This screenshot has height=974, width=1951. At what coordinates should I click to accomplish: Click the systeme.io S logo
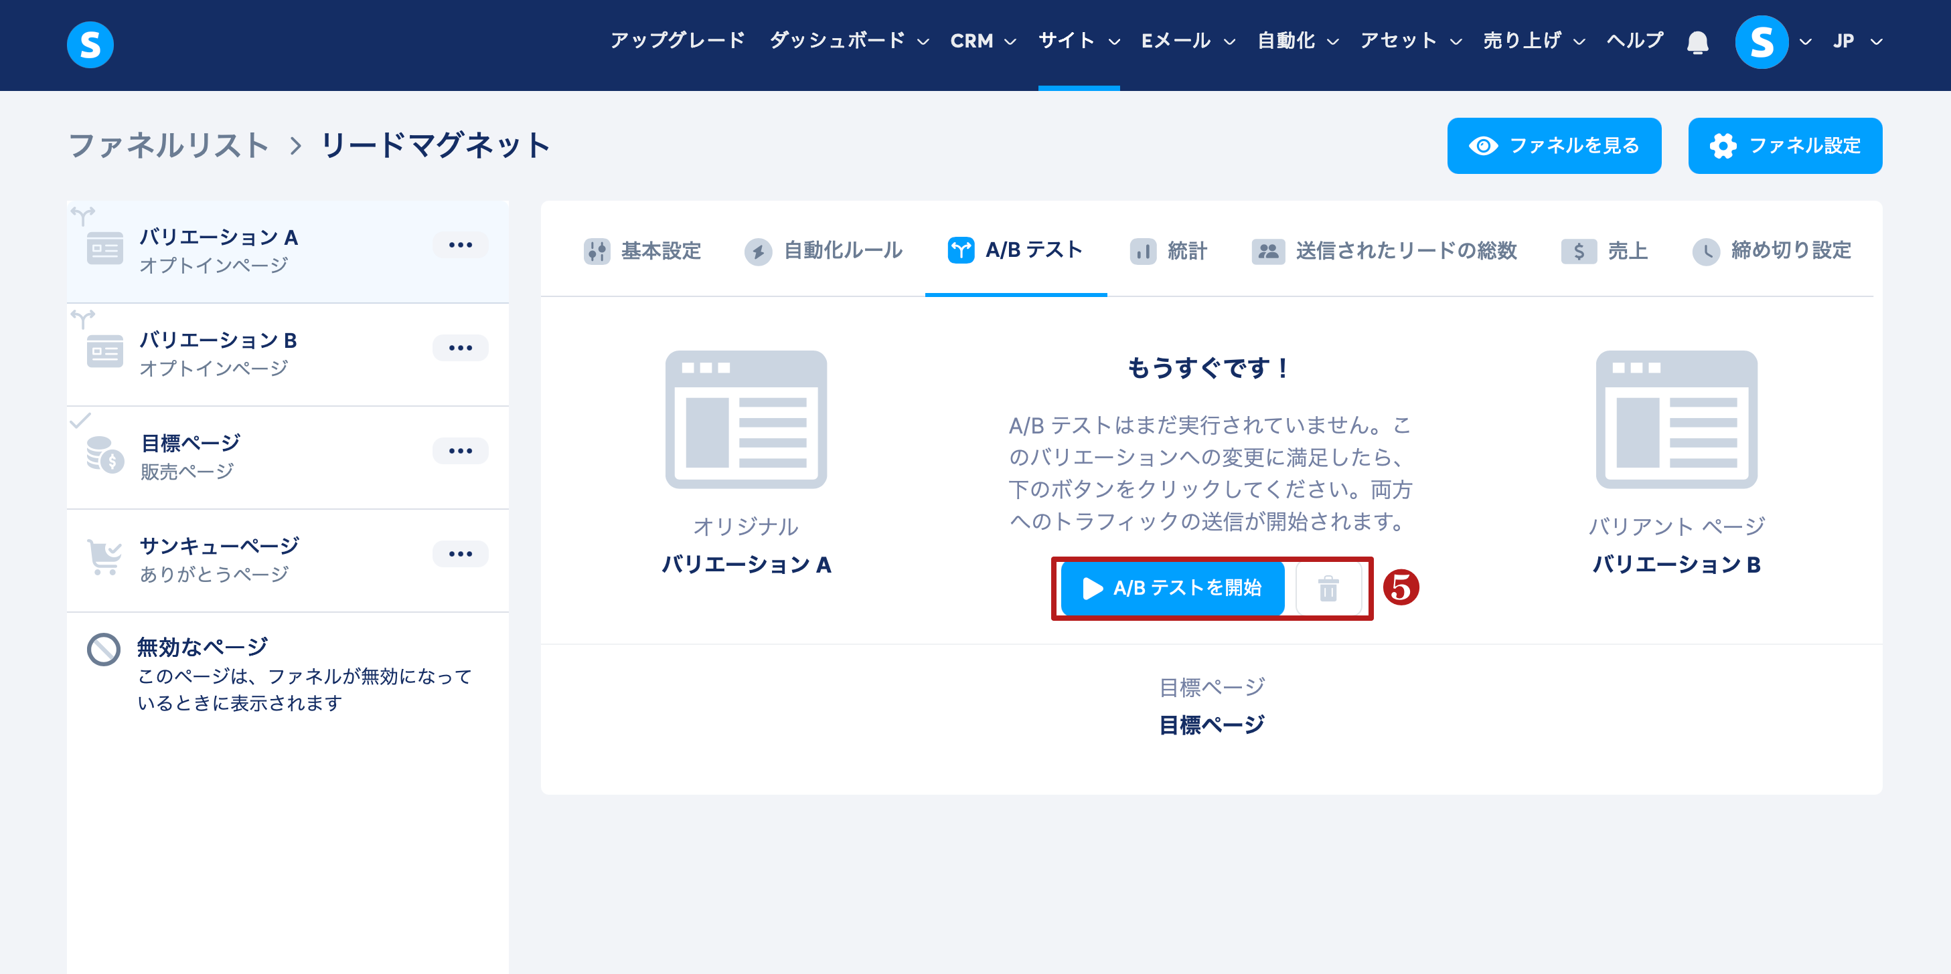point(90,45)
